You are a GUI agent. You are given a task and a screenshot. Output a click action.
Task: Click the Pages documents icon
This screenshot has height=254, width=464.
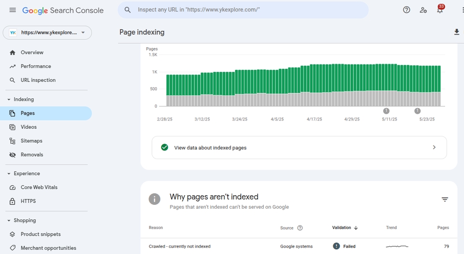point(13,113)
